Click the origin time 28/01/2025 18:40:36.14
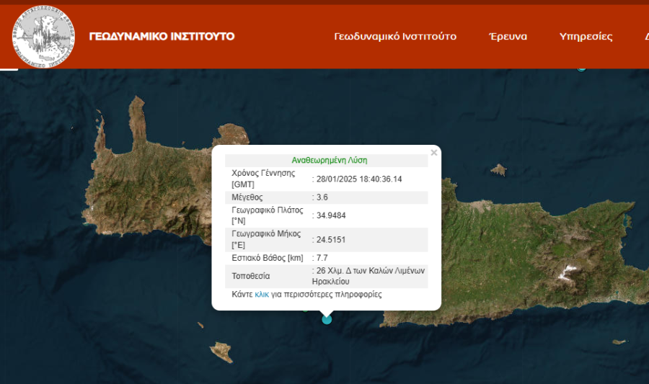This screenshot has height=384, width=649. click(358, 179)
